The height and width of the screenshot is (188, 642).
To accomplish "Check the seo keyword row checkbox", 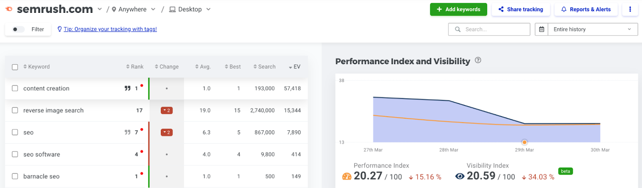I will coord(15,132).
